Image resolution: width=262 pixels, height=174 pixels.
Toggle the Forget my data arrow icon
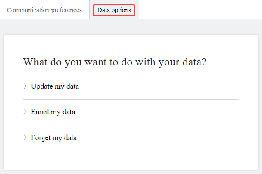pos(25,138)
